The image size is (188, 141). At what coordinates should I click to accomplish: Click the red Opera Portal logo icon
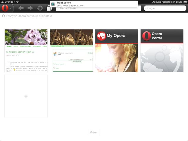[x=147, y=36]
